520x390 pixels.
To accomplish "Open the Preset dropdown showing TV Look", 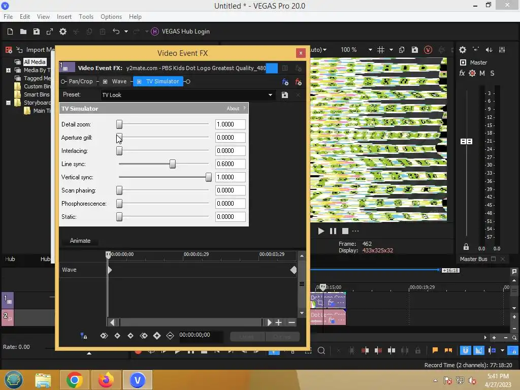I will (x=187, y=95).
